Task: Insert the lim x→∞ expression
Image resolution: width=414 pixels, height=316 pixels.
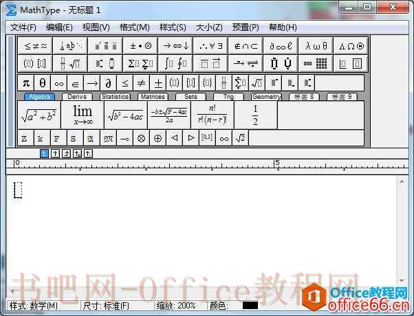Action: (83, 115)
